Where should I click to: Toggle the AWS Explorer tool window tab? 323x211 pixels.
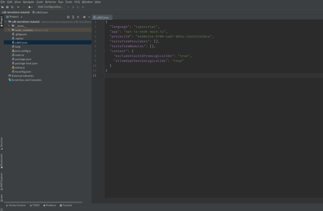tap(2, 182)
